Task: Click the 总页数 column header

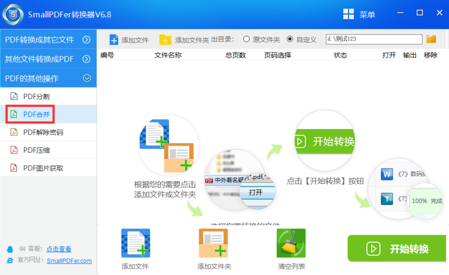Action: pyautogui.click(x=236, y=55)
